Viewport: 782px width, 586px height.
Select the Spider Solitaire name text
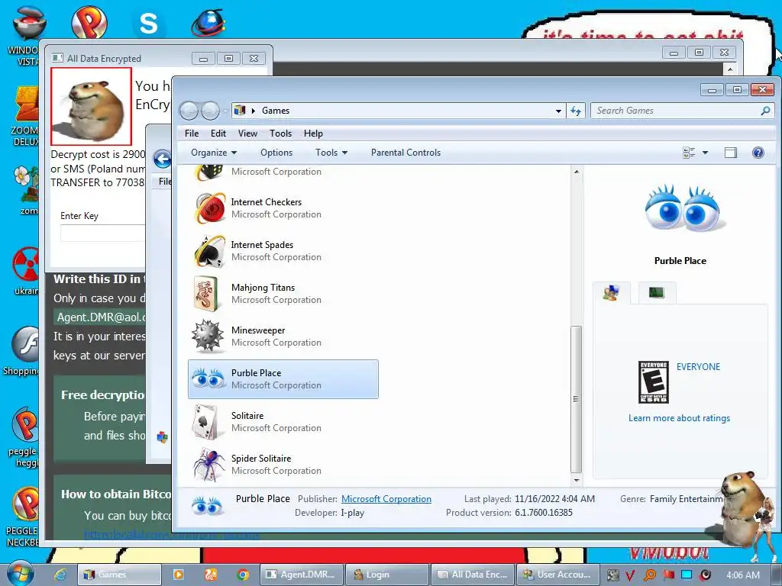[261, 459]
